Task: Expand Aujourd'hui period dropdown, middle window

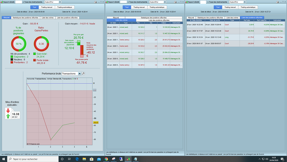Action: click(165, 2)
